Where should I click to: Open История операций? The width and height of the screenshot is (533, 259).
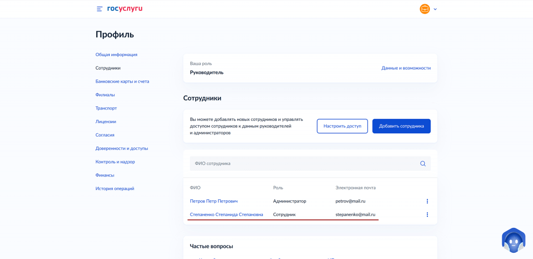[x=115, y=188]
